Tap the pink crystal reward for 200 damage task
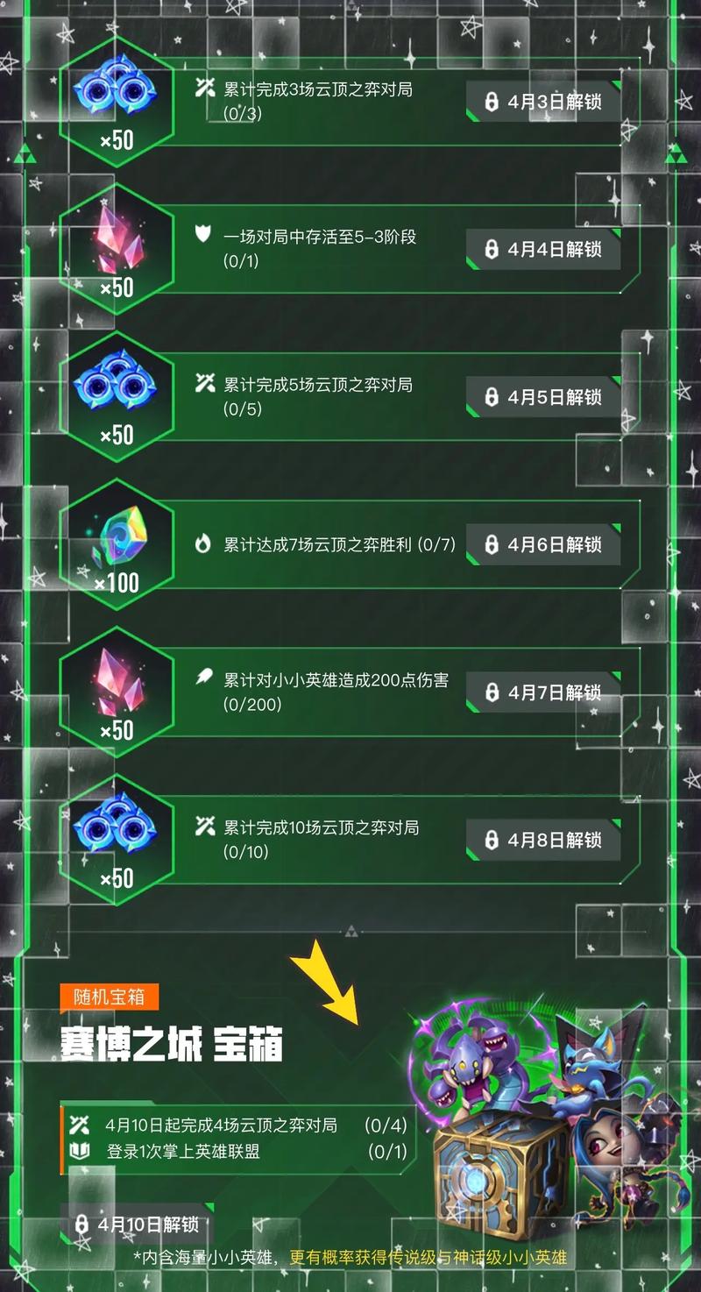 (116, 692)
